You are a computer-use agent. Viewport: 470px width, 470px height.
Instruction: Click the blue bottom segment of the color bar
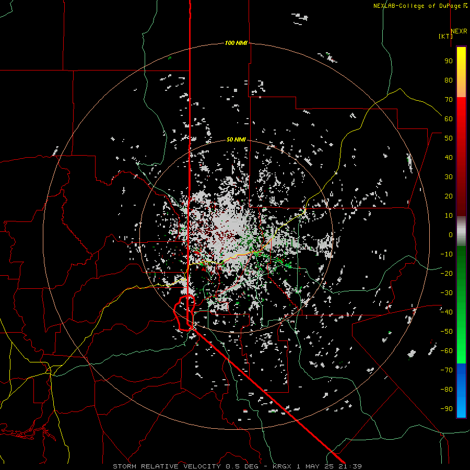(x=461, y=391)
